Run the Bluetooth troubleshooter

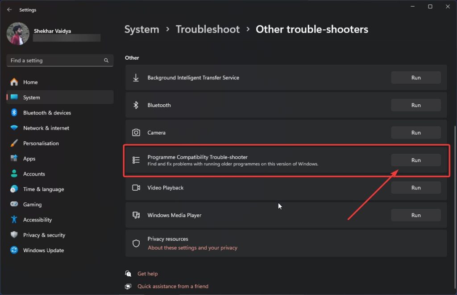[415, 105]
